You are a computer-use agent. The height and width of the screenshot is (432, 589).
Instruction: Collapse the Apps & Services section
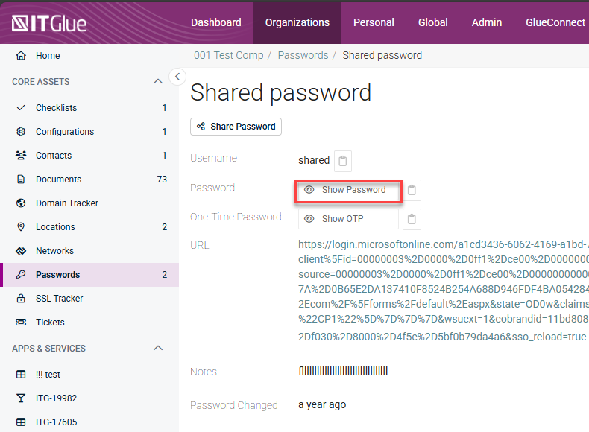(x=157, y=349)
